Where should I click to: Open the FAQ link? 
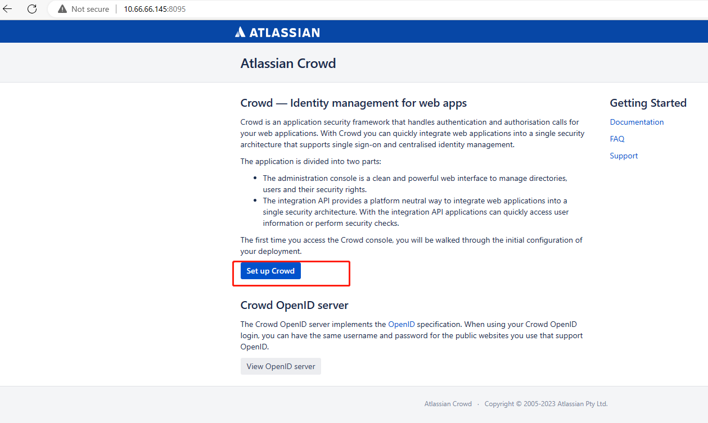point(617,139)
